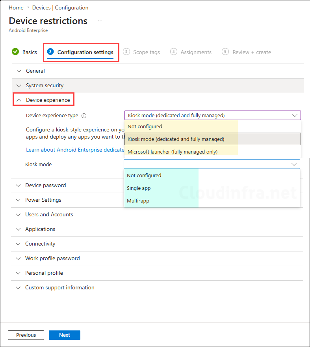Select Single app kiosk mode option
Viewport: 310px width, 347px height.
[212, 188]
